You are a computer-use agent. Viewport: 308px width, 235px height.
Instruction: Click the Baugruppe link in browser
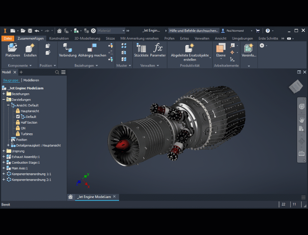pyautogui.click(x=11, y=80)
